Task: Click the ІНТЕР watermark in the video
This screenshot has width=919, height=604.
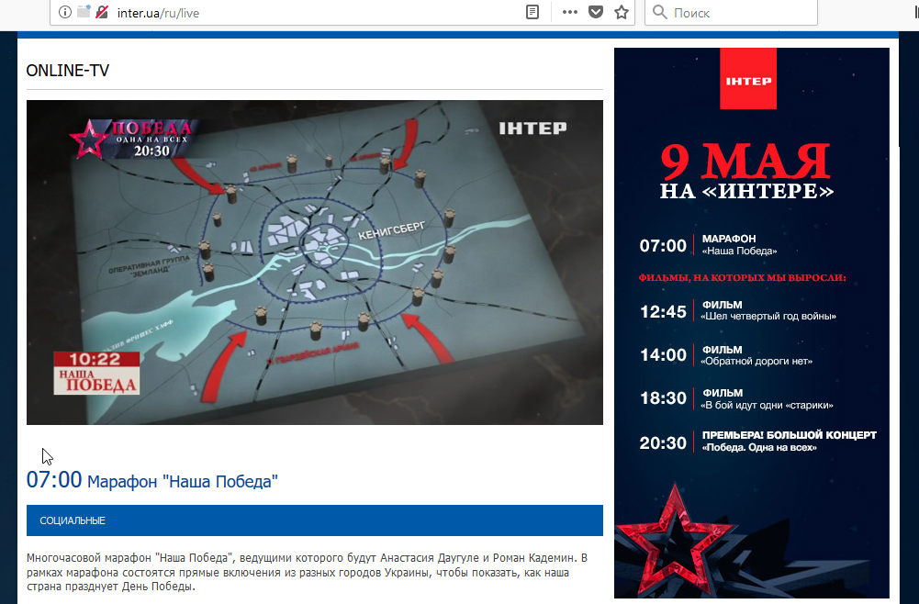Action: coord(532,129)
